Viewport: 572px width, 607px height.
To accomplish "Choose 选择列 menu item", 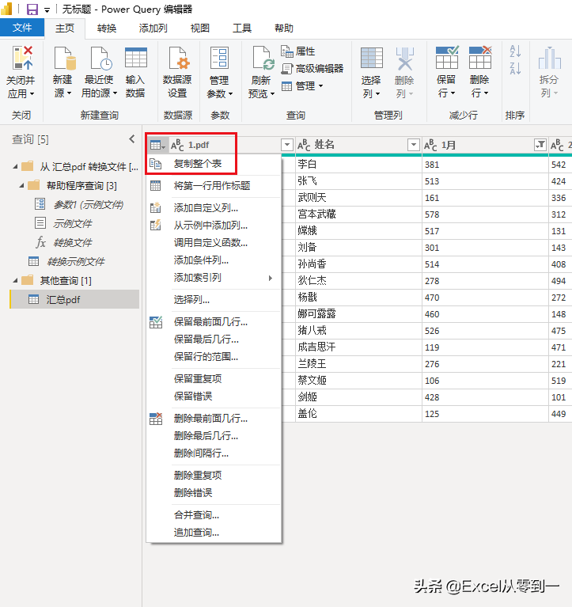I will click(x=214, y=300).
